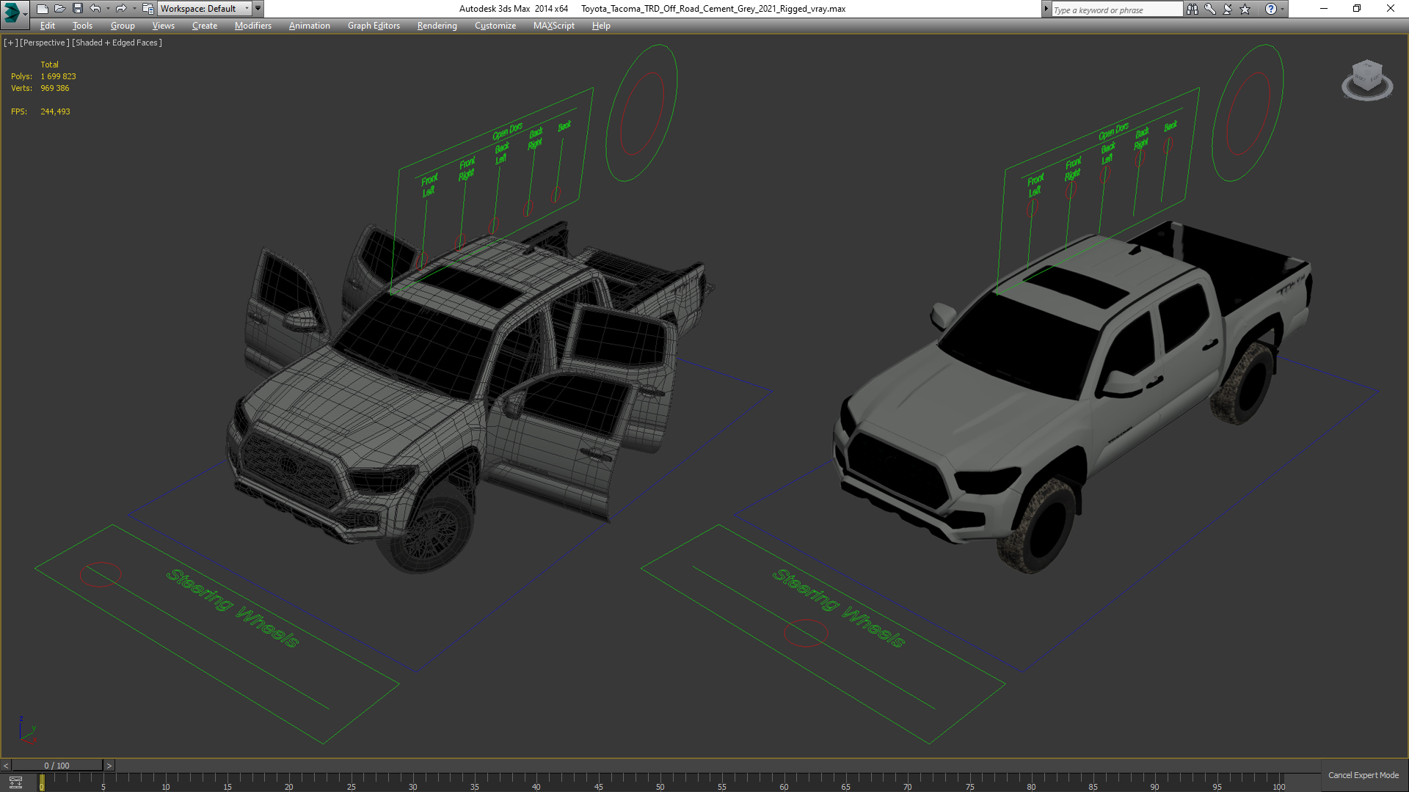Viewport: 1409px width, 792px height.
Task: Click the 0 / 100 time slider
Action: pyautogui.click(x=57, y=766)
